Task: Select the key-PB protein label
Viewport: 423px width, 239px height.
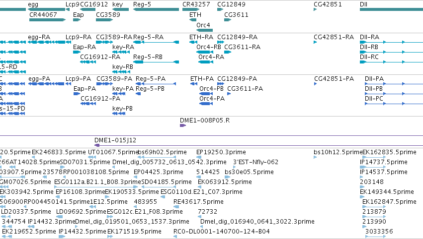Action: (x=122, y=109)
